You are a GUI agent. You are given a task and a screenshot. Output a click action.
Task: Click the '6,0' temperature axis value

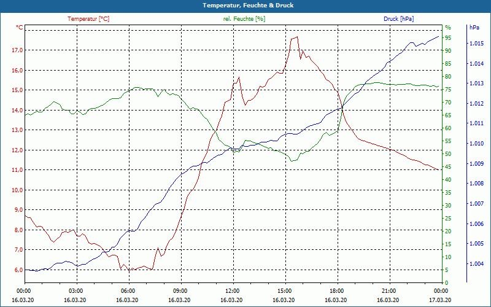pyautogui.click(x=19, y=270)
